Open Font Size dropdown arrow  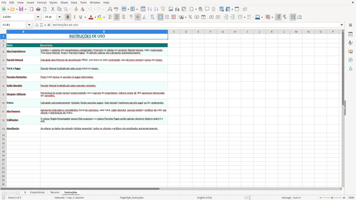[59, 17]
